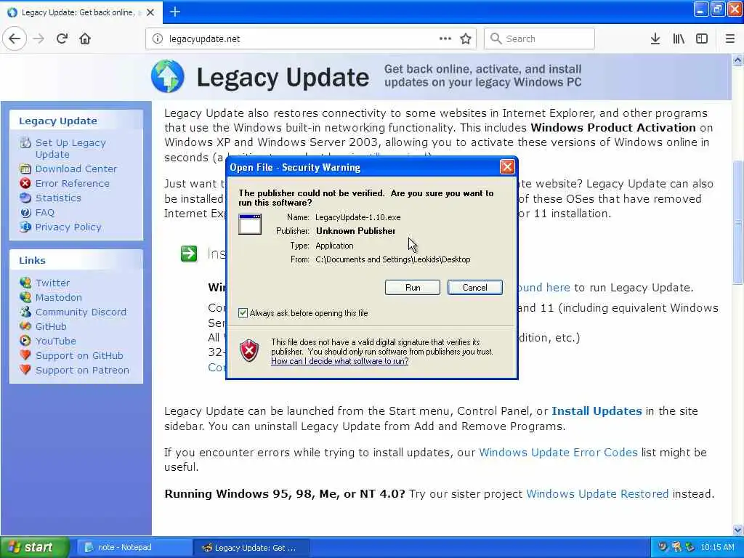
Task: Open the Mastodon link
Action: coord(58,297)
